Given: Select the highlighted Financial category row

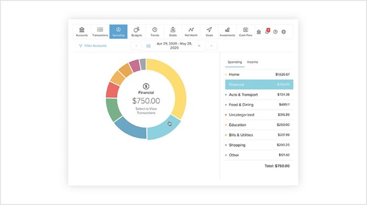Looking at the screenshot, I should tap(259, 85).
